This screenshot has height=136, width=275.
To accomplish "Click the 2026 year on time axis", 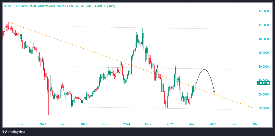I will pyautogui.click(x=213, y=124).
